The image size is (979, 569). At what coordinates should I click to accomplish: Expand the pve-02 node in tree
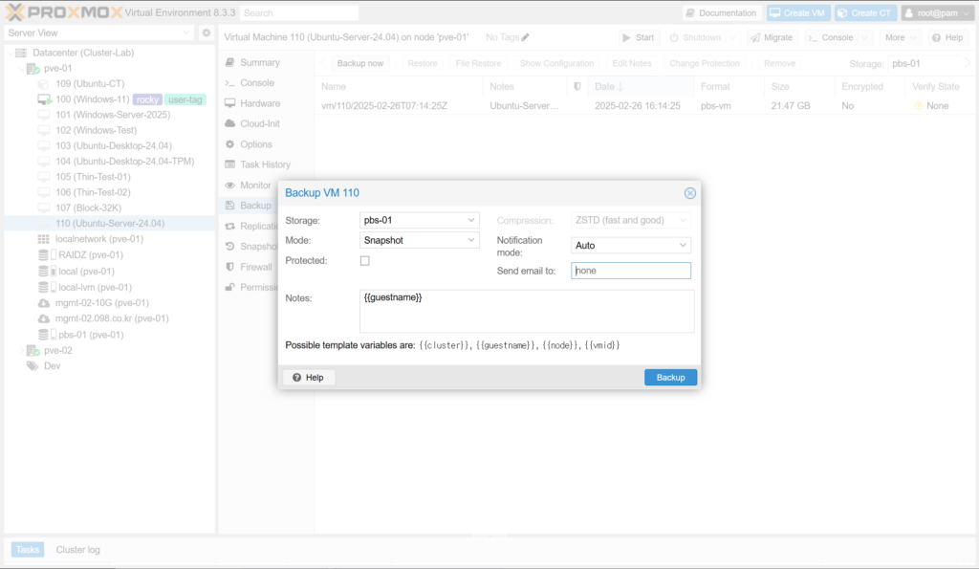pos(21,351)
